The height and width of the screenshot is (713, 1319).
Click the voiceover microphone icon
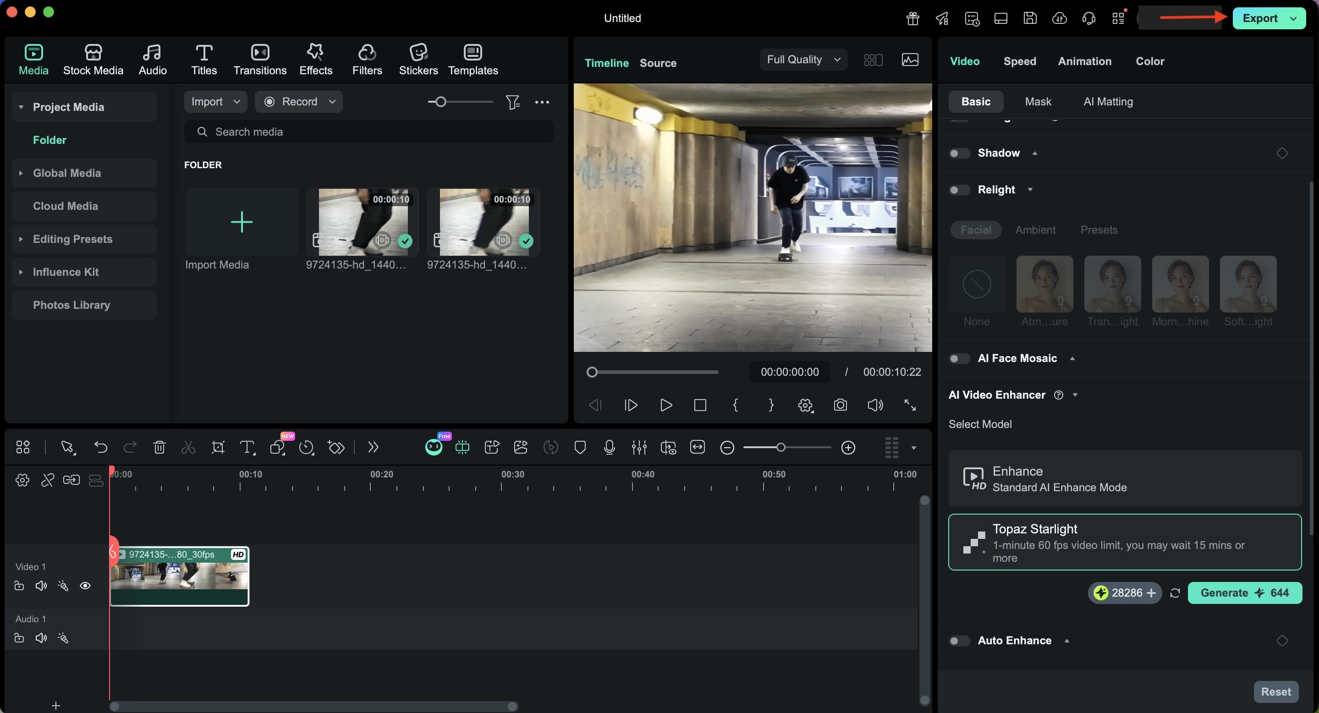[609, 448]
